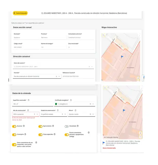Show help for Conserjería
Image resolution: width=158 pixels, height=165 pixels.
(25, 134)
